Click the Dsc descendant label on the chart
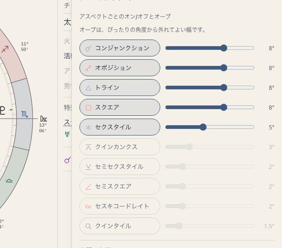Screen dimensions: 282x248 (x=44, y=119)
